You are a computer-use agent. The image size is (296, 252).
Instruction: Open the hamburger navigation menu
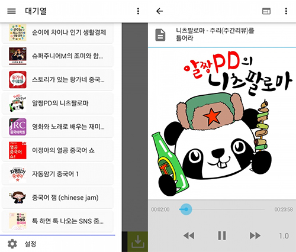click(11, 11)
